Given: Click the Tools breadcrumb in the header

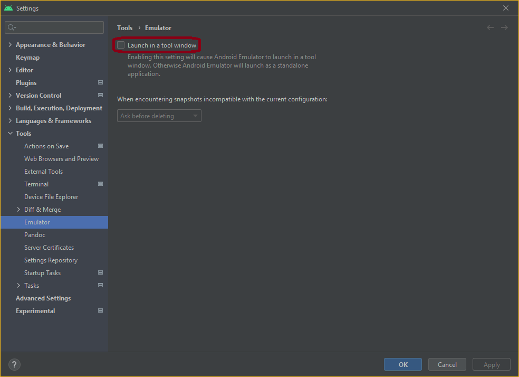Looking at the screenshot, I should coord(125,28).
